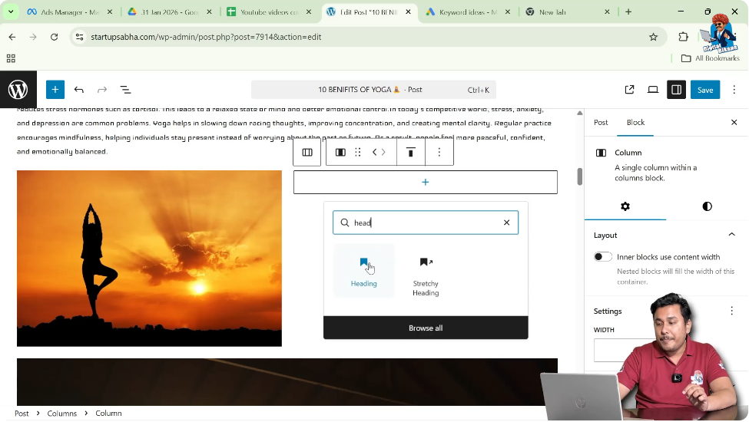
Task: Open the document overview list
Action: point(125,90)
